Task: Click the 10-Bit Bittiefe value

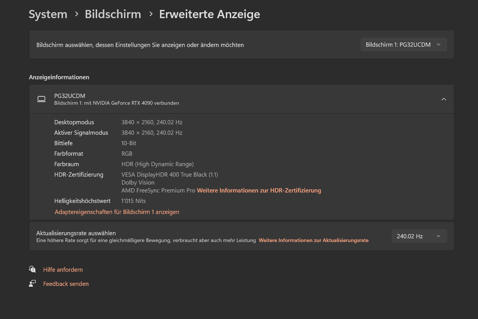Action: (x=129, y=143)
